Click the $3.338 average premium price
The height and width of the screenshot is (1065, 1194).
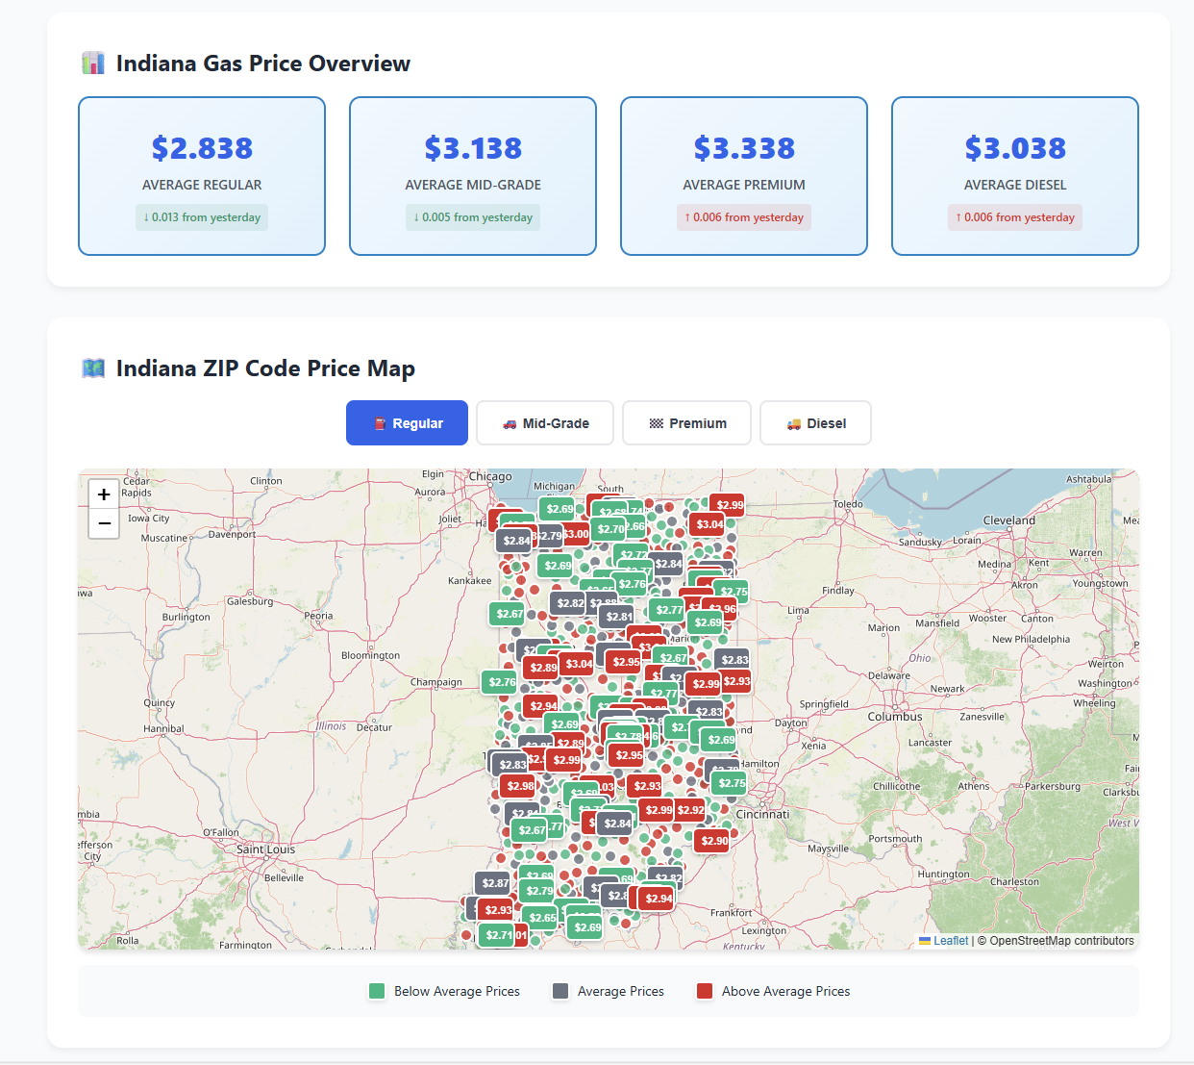point(744,148)
